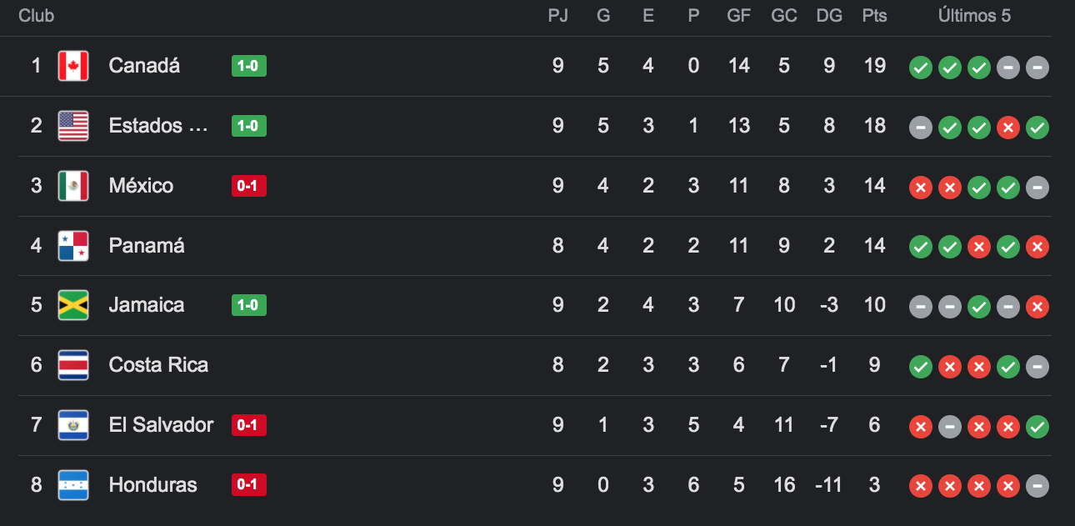Image resolution: width=1075 pixels, height=526 pixels.
Task: Click the Jamaica flag icon
Action: [73, 305]
